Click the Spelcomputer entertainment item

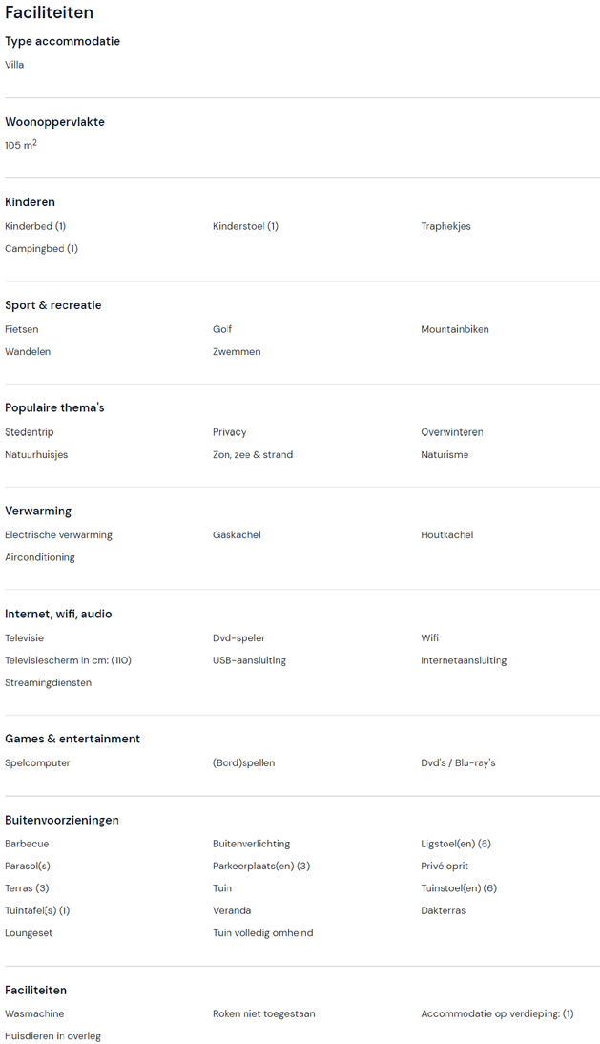click(x=37, y=762)
